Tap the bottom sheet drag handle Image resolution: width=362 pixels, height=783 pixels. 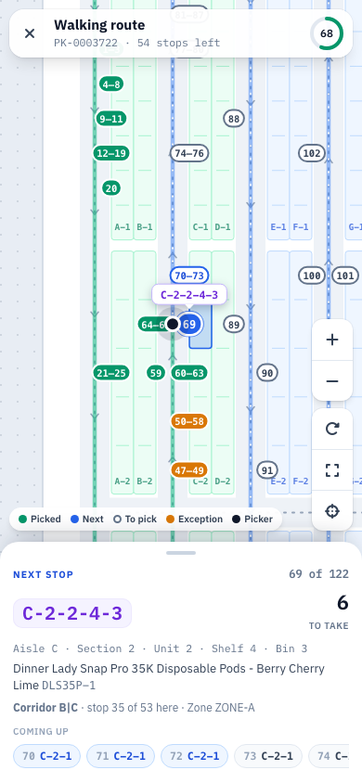(x=181, y=553)
